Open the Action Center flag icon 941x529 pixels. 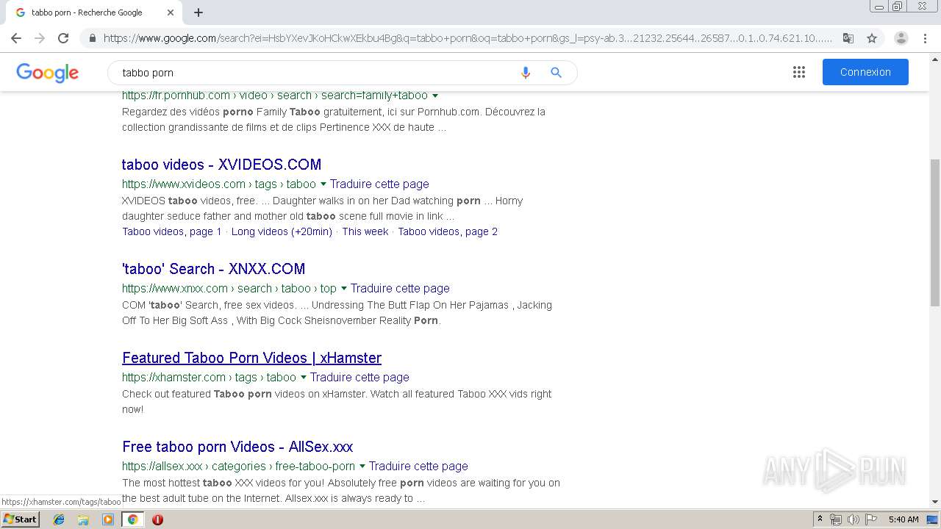[x=871, y=519]
